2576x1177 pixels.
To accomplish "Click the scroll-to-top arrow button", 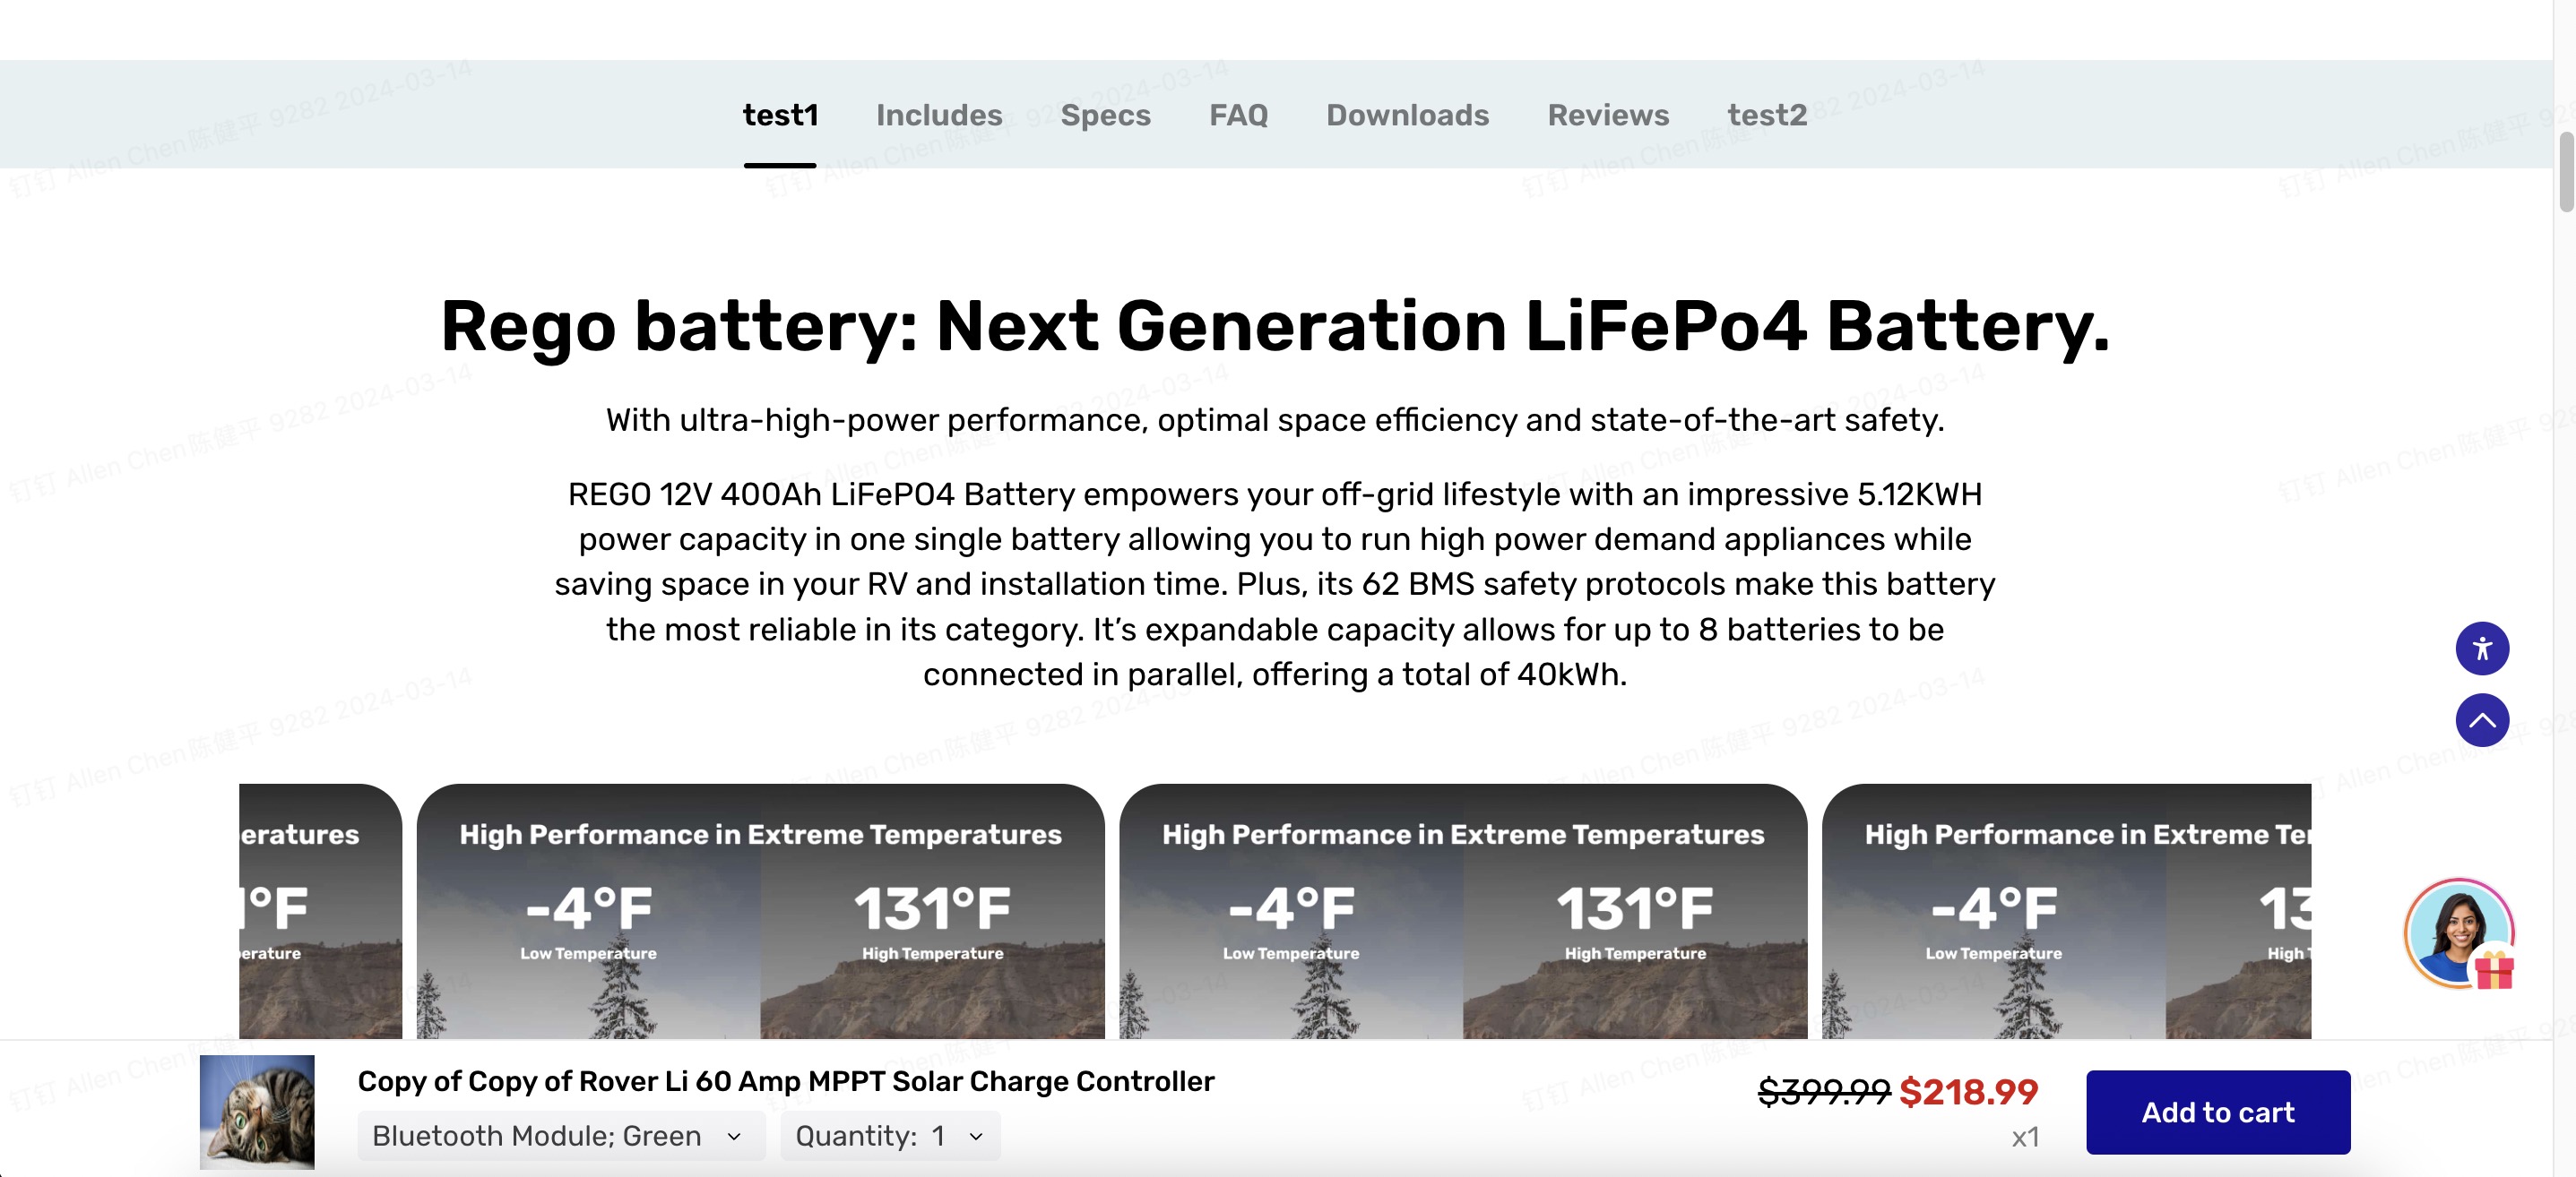I will pyautogui.click(x=2481, y=720).
